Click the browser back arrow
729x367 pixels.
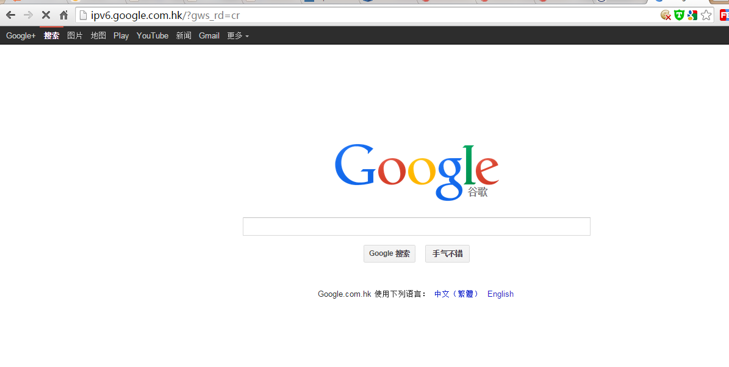coord(10,15)
